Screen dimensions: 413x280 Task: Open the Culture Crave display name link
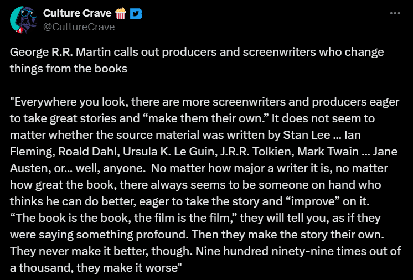tap(77, 13)
